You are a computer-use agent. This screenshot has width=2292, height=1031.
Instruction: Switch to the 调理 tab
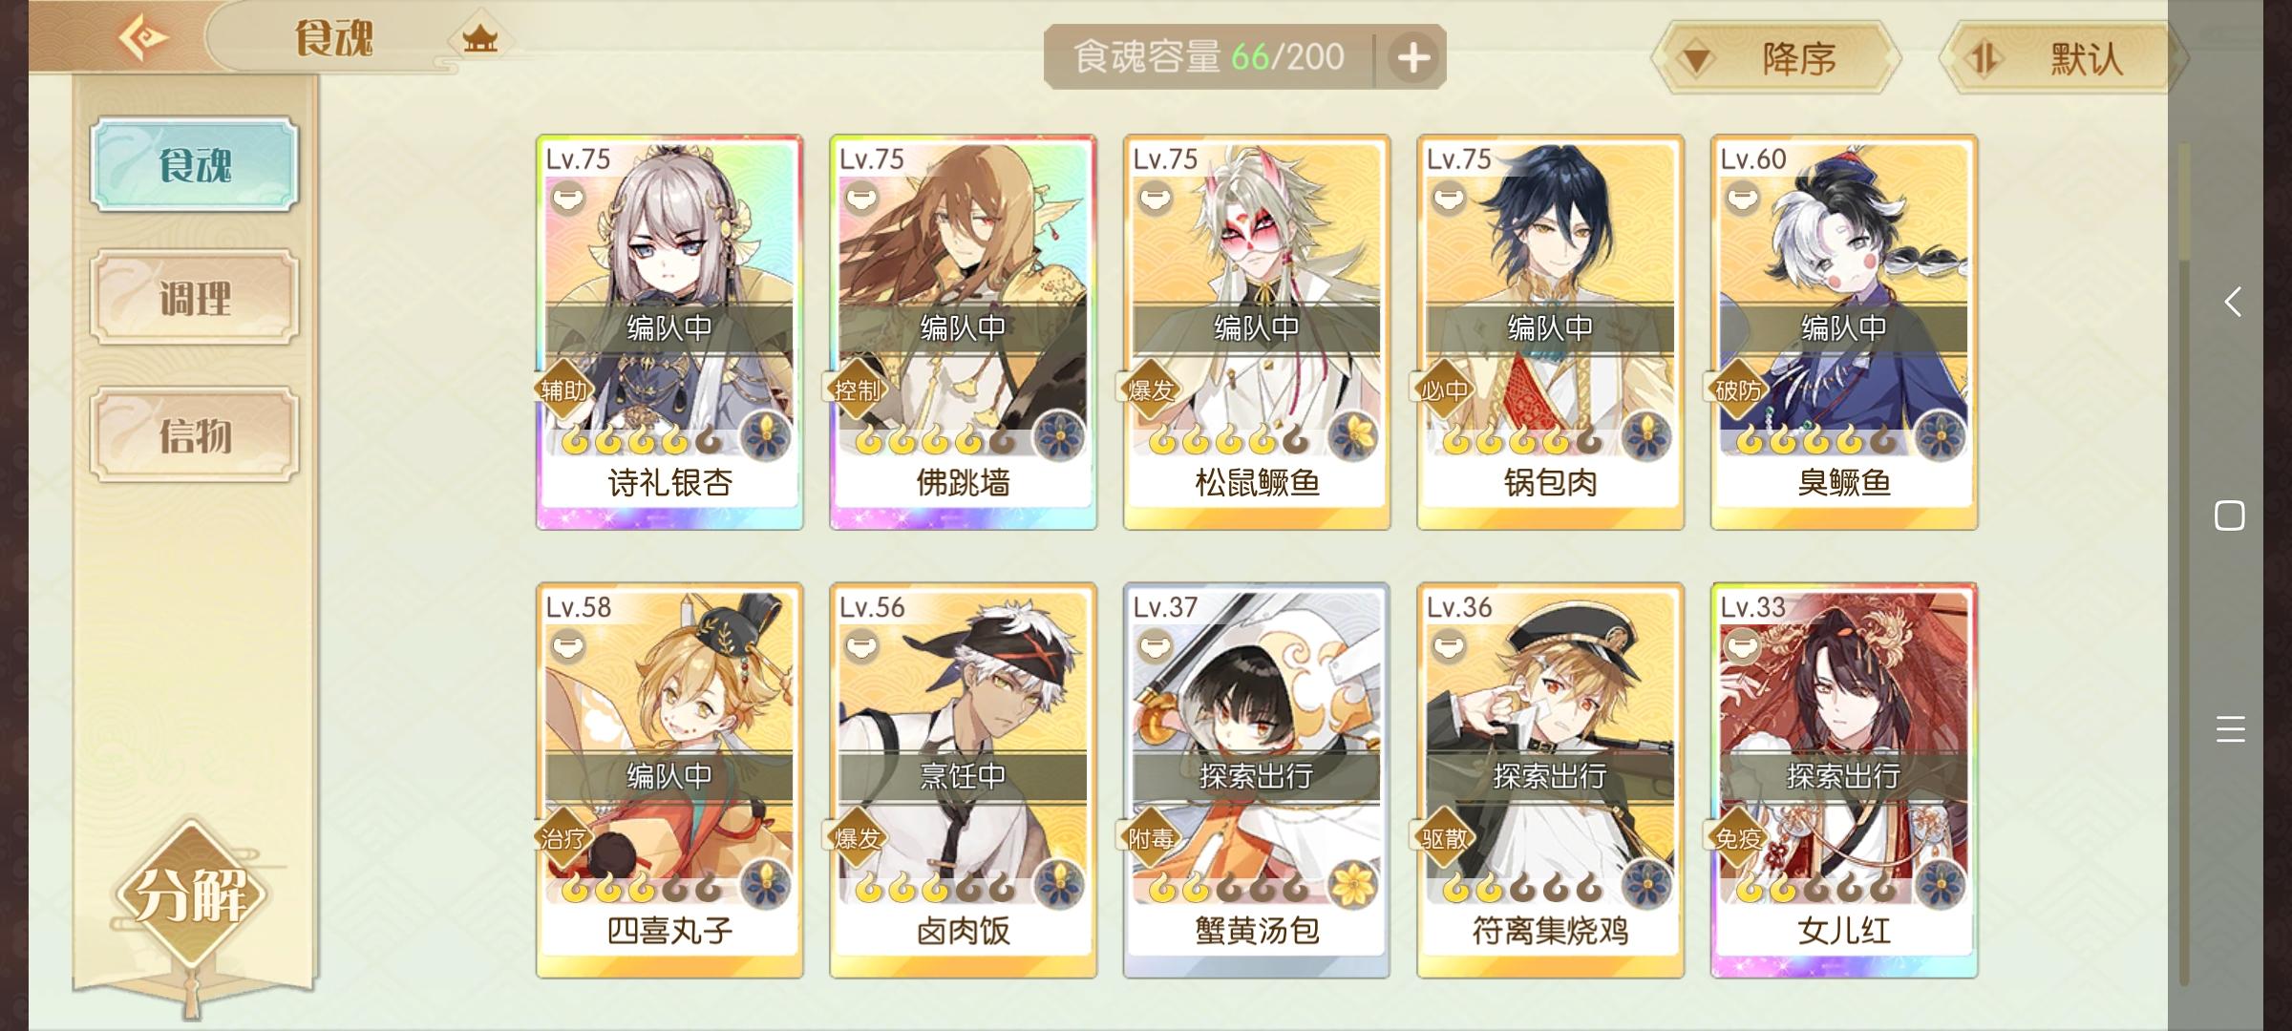(195, 298)
